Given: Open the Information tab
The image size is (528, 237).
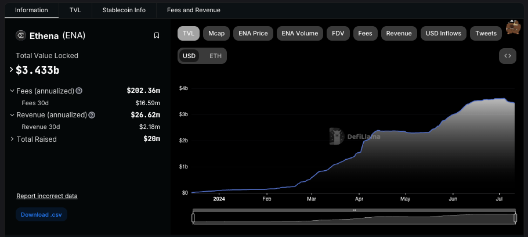Looking at the screenshot, I should (x=32, y=10).
